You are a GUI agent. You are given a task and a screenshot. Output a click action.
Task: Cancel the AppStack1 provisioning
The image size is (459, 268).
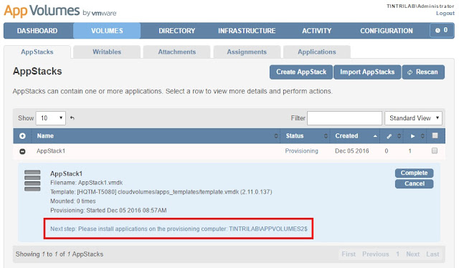click(415, 183)
